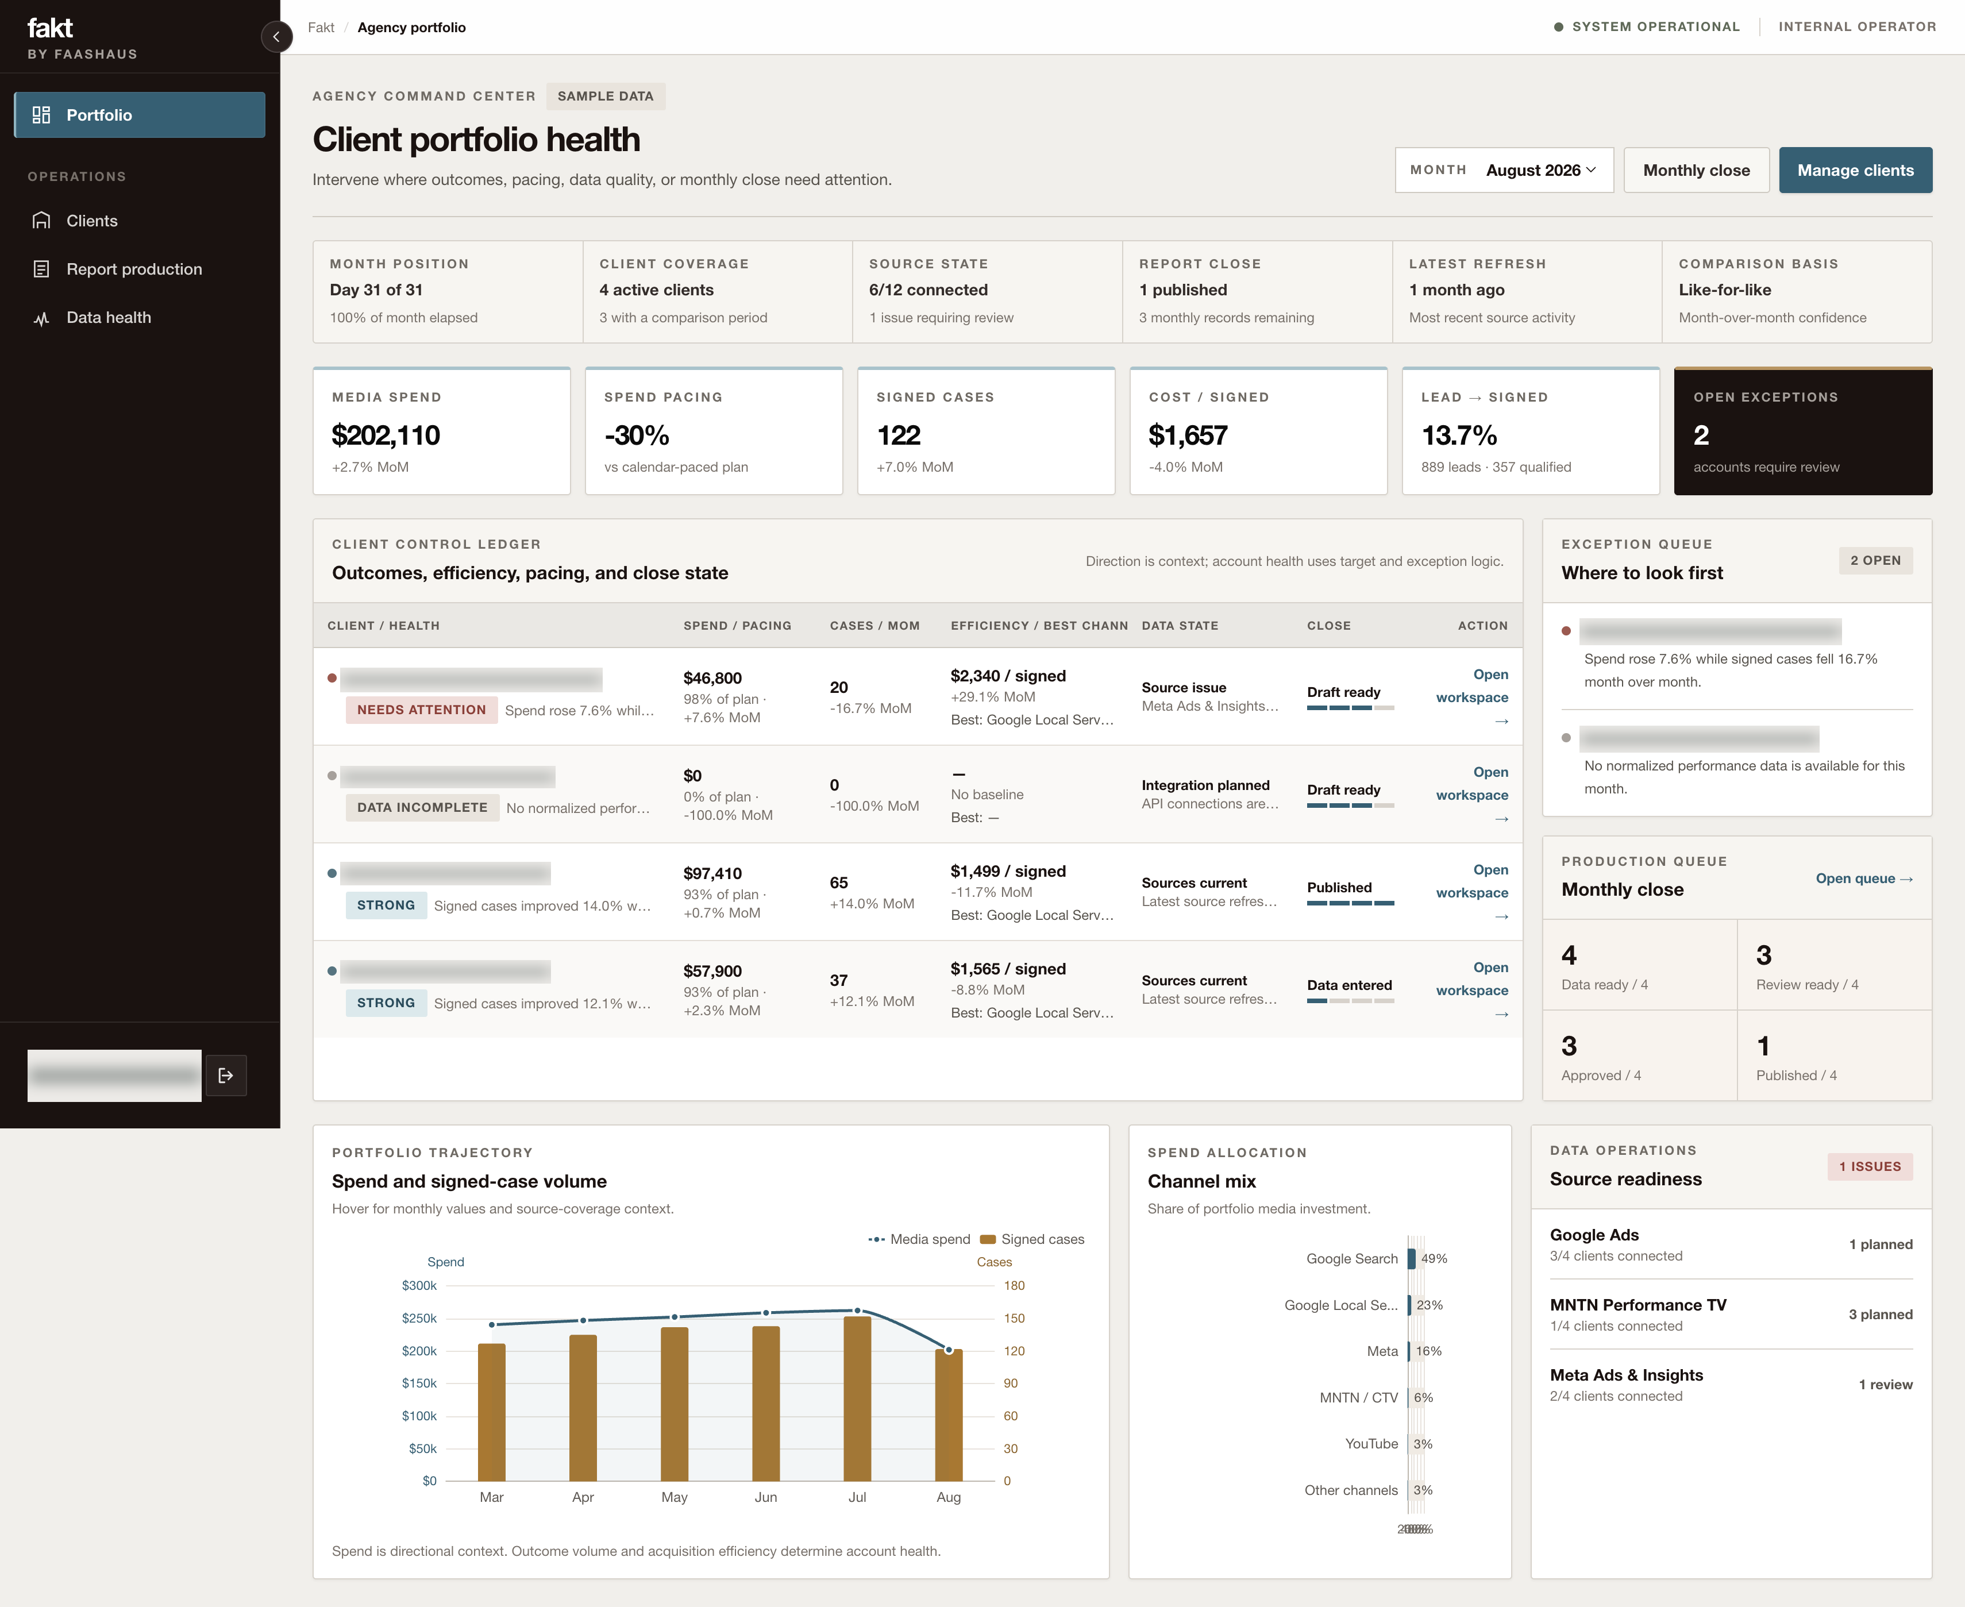This screenshot has height=1607, width=1965.
Task: Click the Spend Pacing -30% card
Action: tap(714, 431)
